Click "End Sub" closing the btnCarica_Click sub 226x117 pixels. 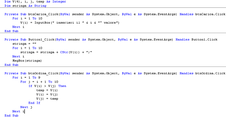click(x=11, y=31)
